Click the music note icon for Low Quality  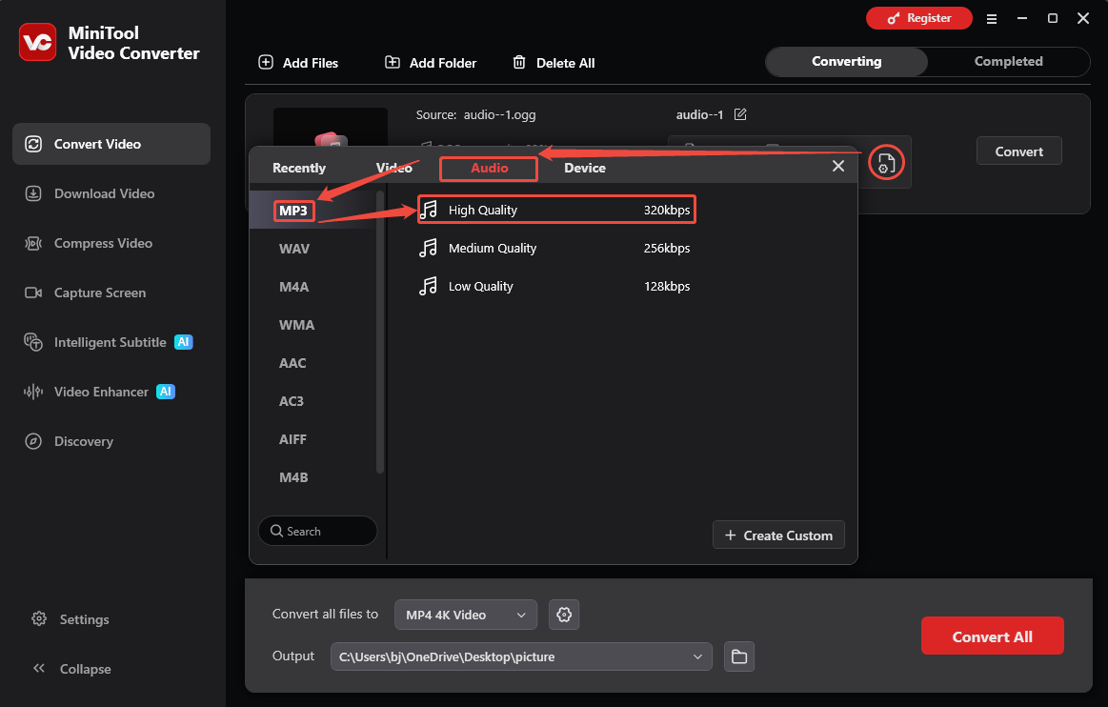428,286
